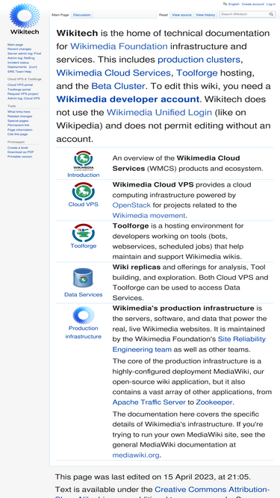Click the Production infrastructure caption link
The image size is (280, 498).
click(83, 332)
